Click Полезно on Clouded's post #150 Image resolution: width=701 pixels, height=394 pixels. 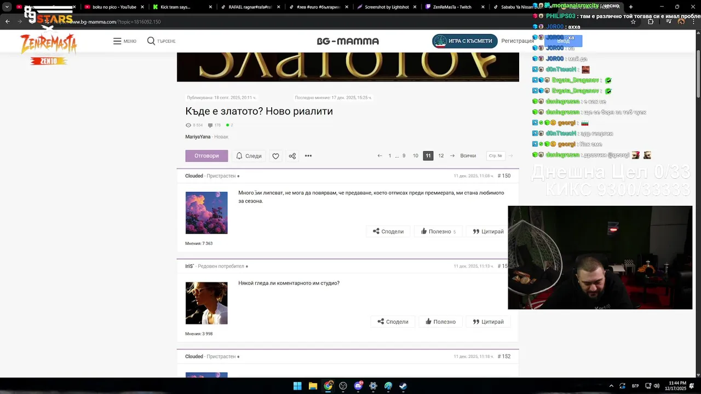coord(438,231)
